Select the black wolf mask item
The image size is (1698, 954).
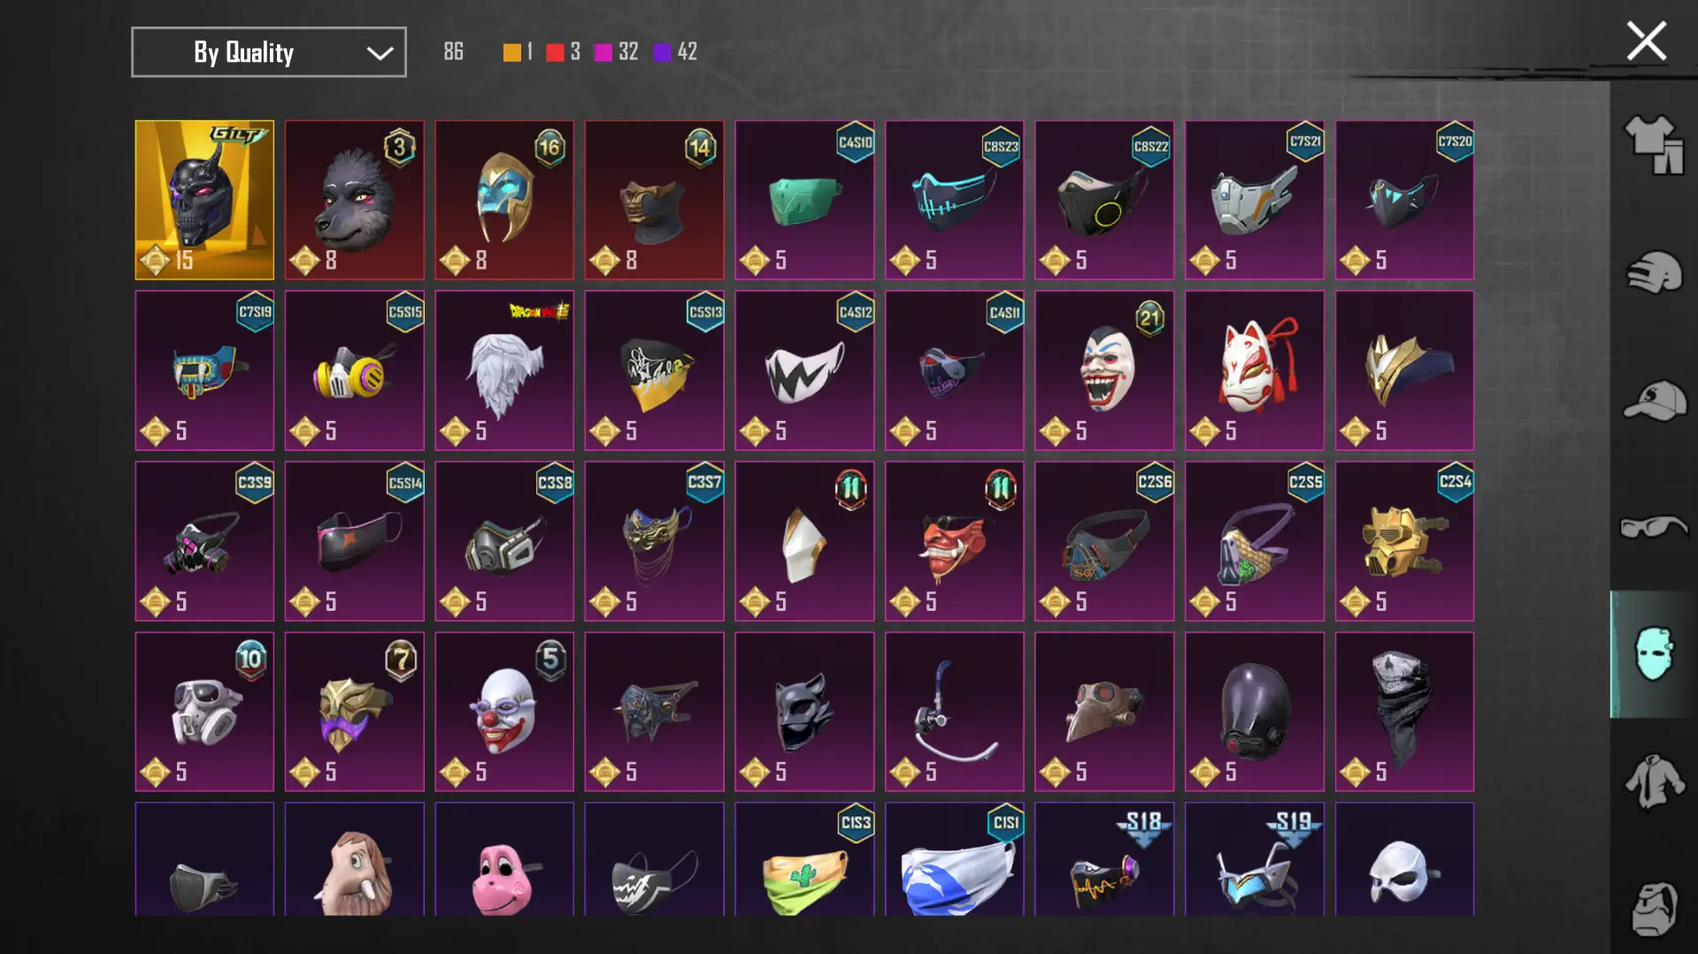[354, 200]
